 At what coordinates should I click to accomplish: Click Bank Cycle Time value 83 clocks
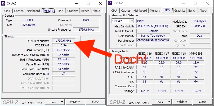(x=64, y=69)
